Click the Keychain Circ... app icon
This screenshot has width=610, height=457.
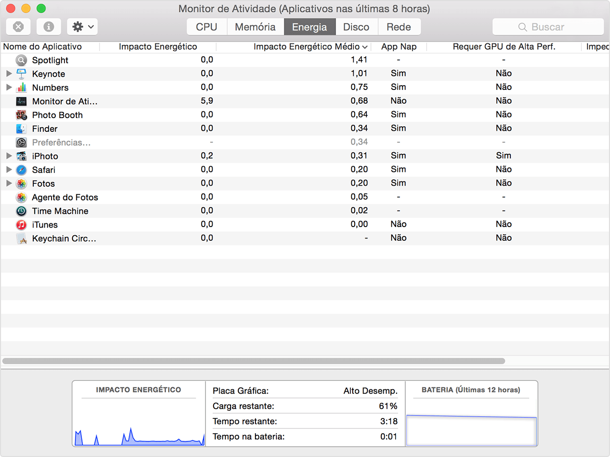(21, 238)
